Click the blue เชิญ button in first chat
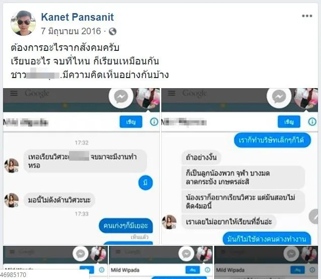 [131, 122]
